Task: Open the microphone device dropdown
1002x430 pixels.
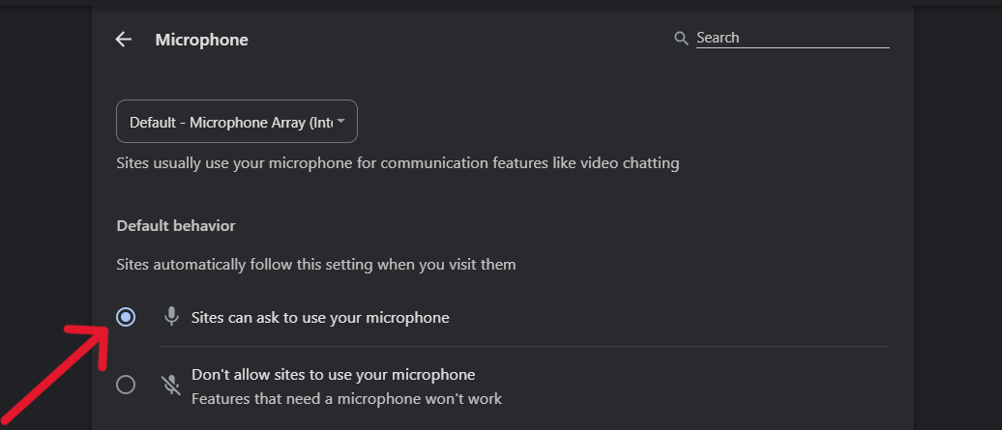Action: tap(237, 123)
